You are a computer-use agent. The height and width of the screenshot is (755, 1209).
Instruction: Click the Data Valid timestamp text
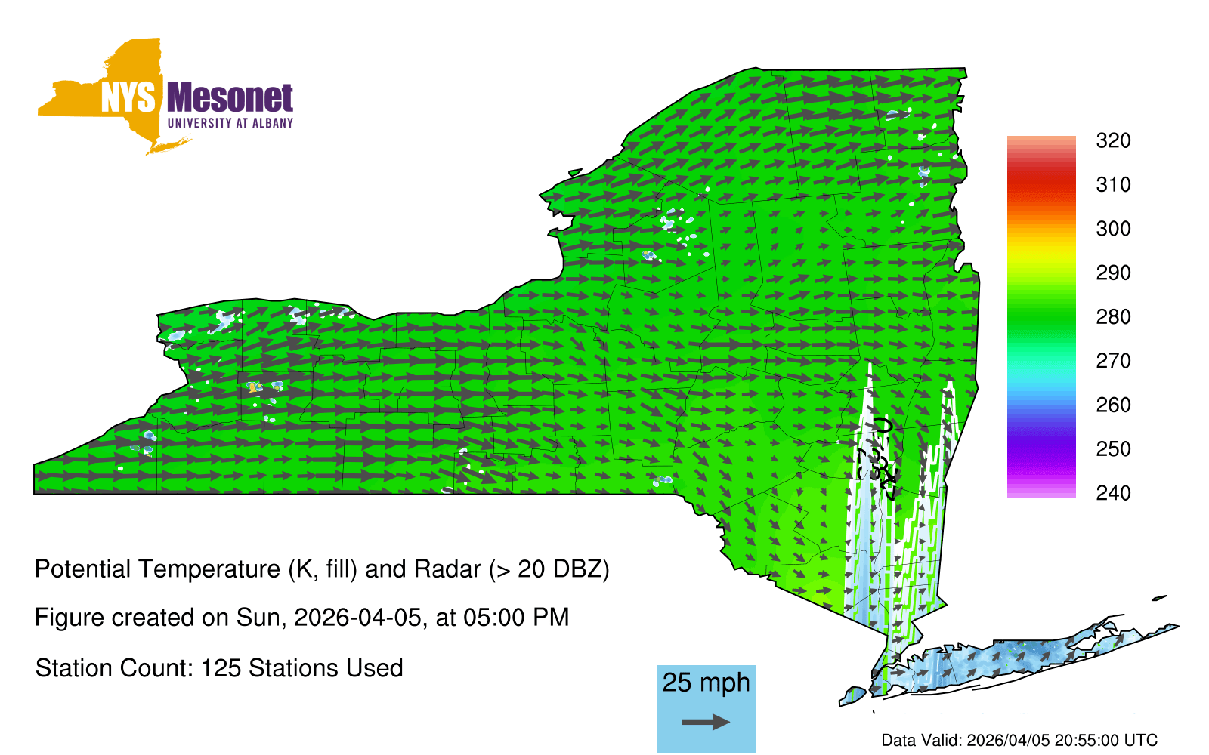1019,741
